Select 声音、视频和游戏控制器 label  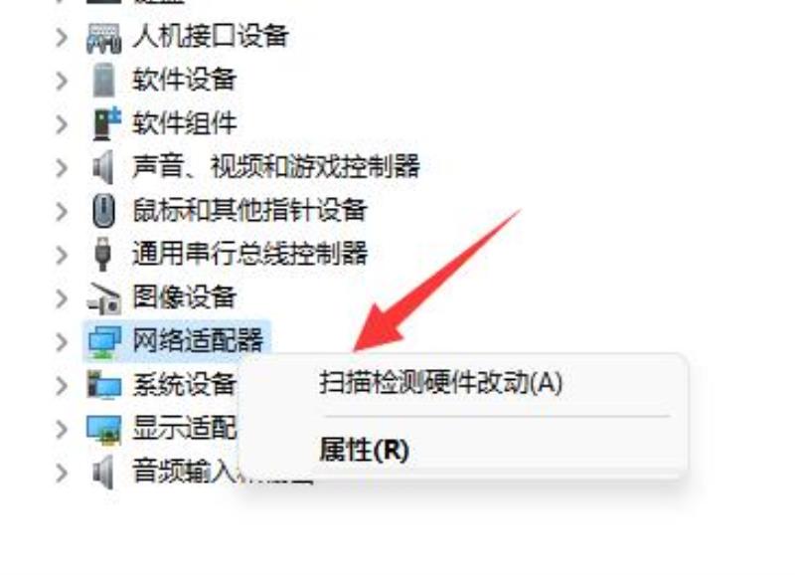tap(276, 166)
